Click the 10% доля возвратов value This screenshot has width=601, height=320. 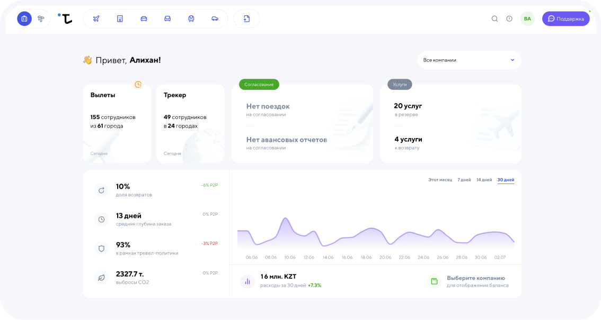pyautogui.click(x=134, y=190)
